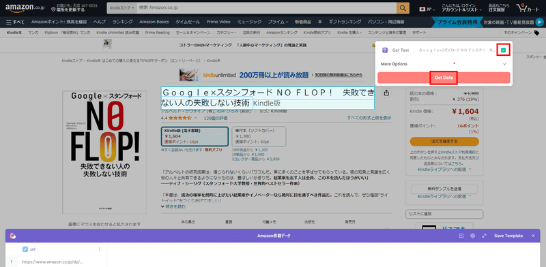The width and height of the screenshot is (546, 267).
Task: Click the Prime banner play arrow
Action: click(x=539, y=22)
